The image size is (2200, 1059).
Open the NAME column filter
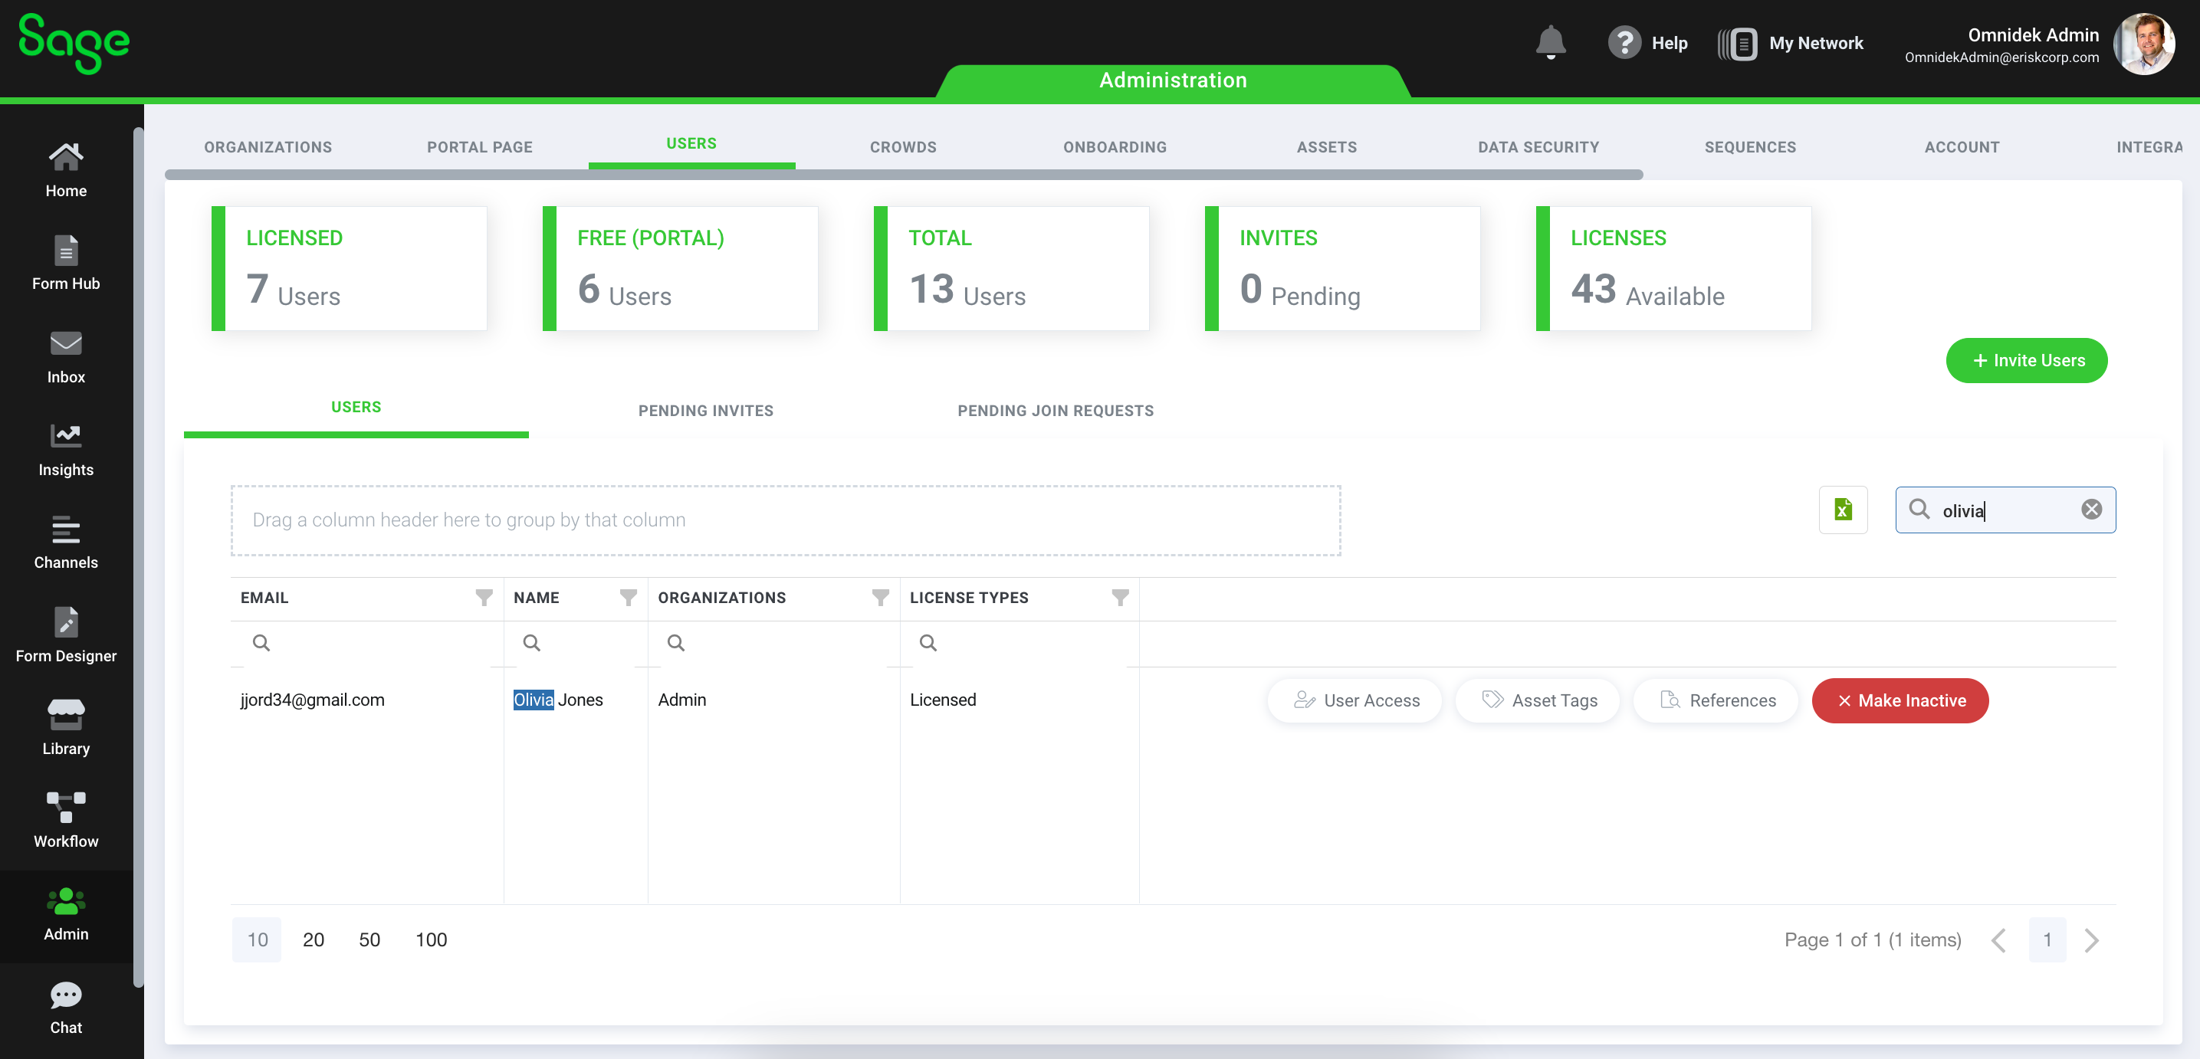pyautogui.click(x=628, y=597)
